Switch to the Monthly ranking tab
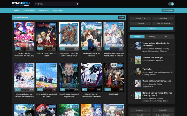This screenshot has width=187, height=116. click(152, 37)
